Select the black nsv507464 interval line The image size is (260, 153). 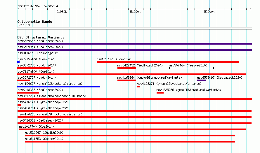(x=192, y=68)
